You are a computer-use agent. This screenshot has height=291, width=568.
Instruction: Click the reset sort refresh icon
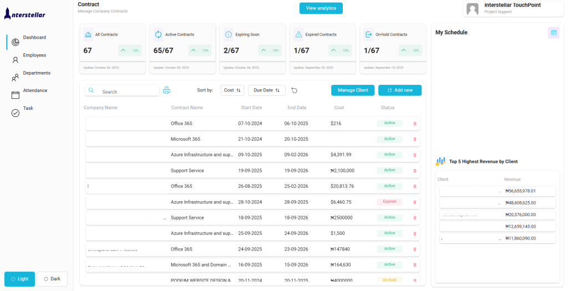coord(295,90)
